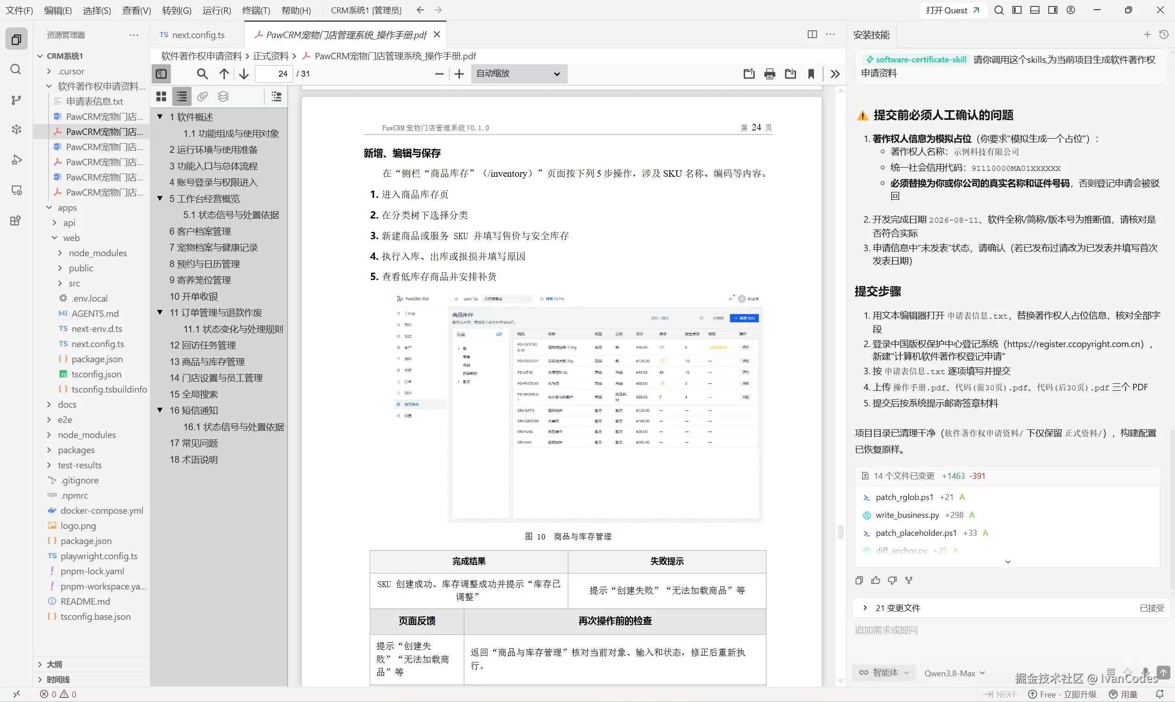
Task: Go to previous PDF page arrow
Action: (224, 74)
